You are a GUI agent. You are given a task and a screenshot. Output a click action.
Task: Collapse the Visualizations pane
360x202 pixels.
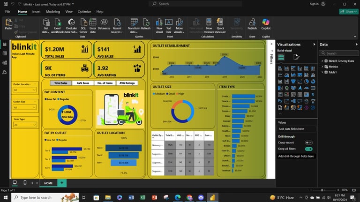pos(314,45)
